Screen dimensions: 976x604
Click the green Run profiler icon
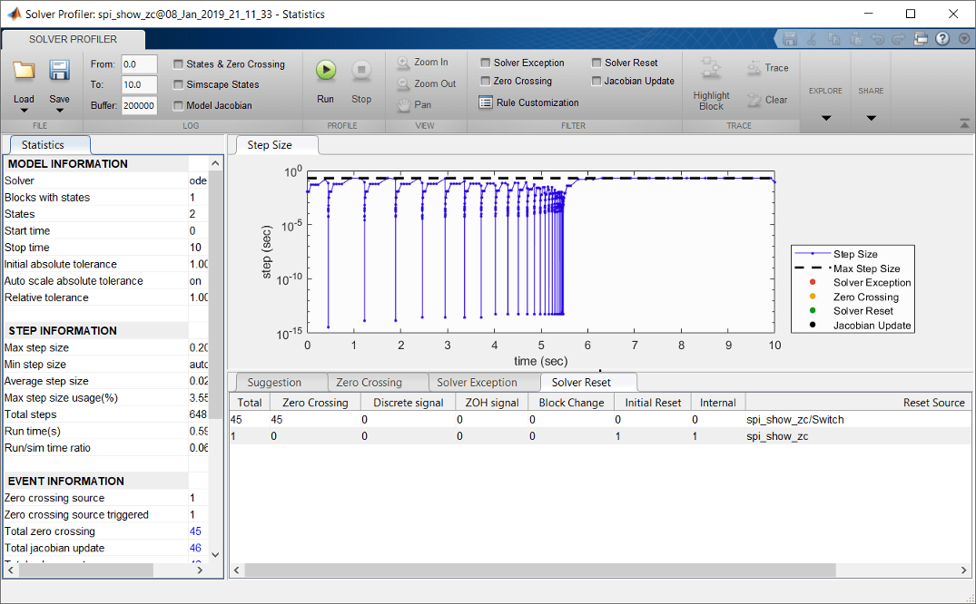click(325, 71)
